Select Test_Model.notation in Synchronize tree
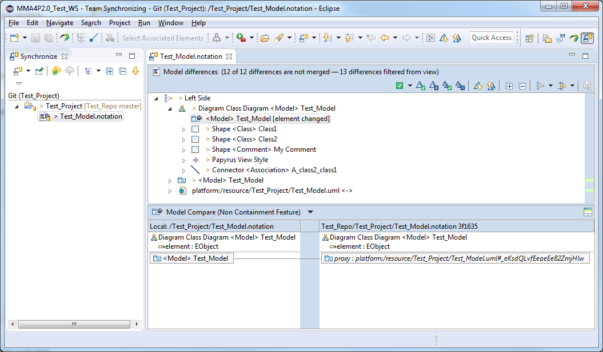 tap(81, 116)
